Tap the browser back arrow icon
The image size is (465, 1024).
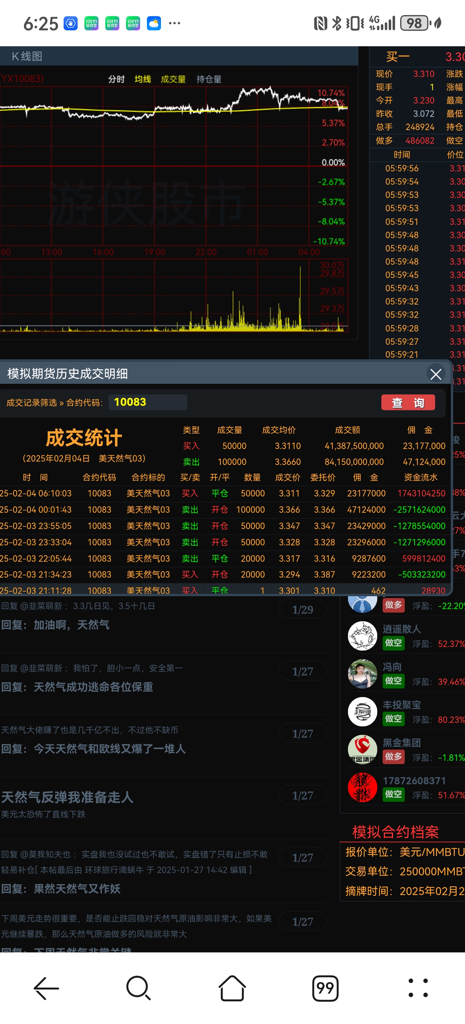(47, 988)
